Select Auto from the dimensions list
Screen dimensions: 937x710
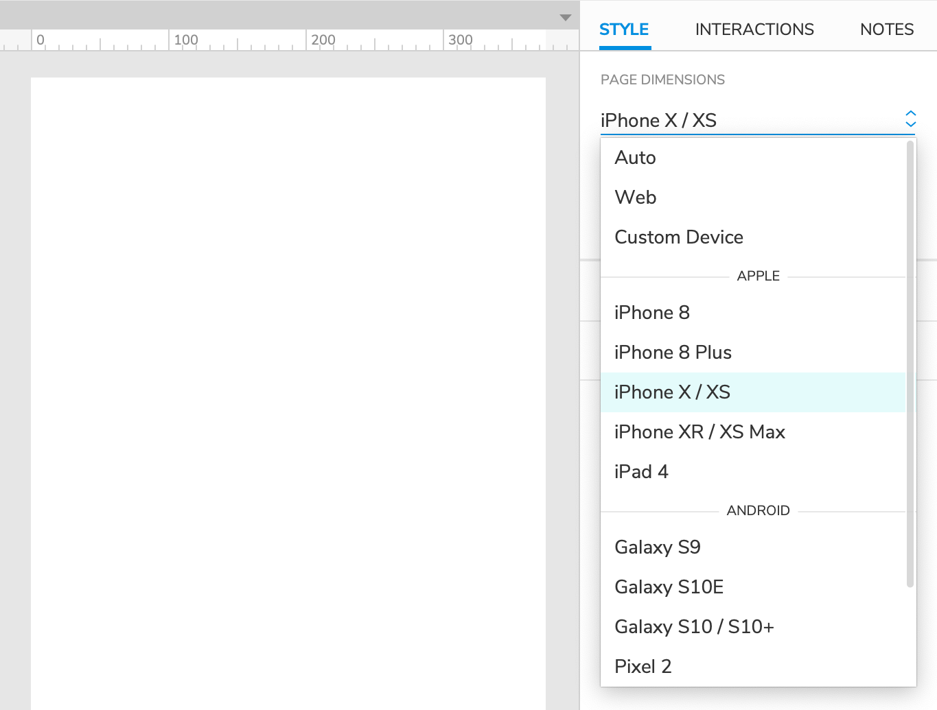(x=753, y=158)
